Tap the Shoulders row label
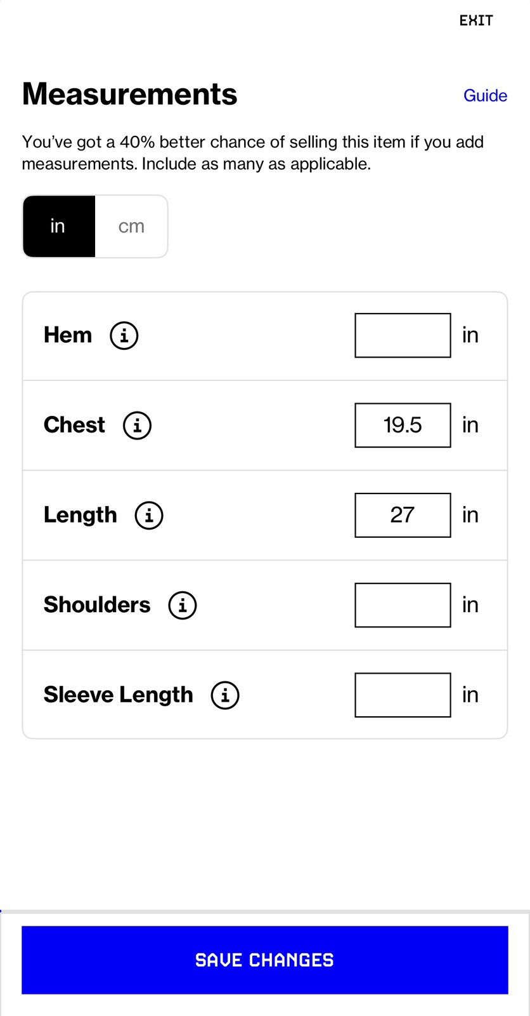 coord(97,605)
